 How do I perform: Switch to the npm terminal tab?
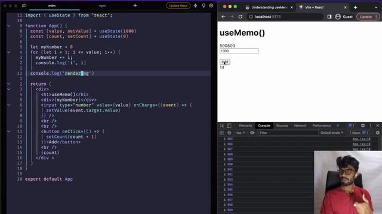click(102, 5)
